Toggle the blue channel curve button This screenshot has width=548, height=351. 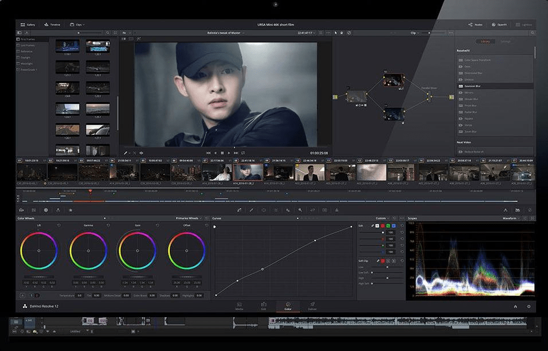coord(394,226)
